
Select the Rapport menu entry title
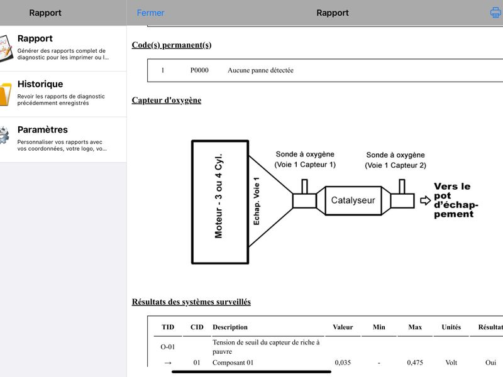(x=35, y=38)
